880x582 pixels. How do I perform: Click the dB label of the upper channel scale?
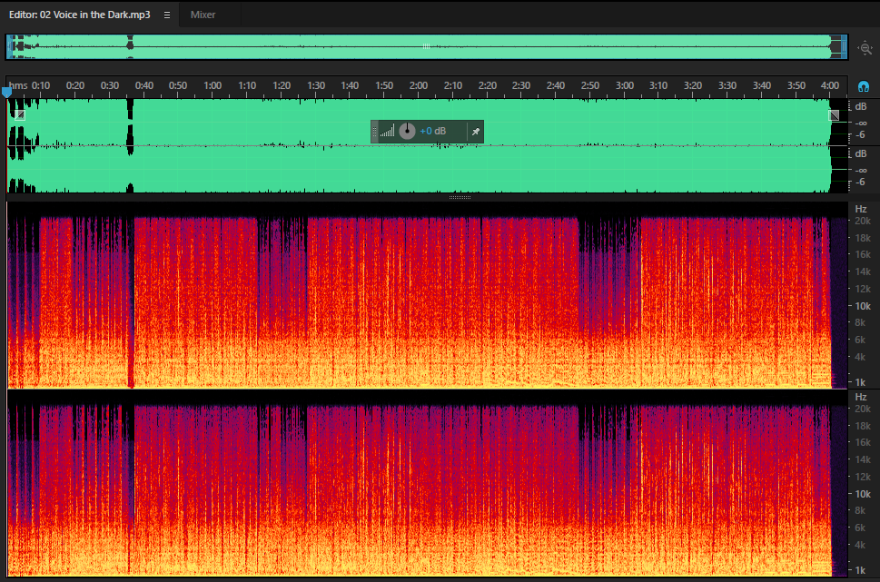pyautogui.click(x=860, y=106)
